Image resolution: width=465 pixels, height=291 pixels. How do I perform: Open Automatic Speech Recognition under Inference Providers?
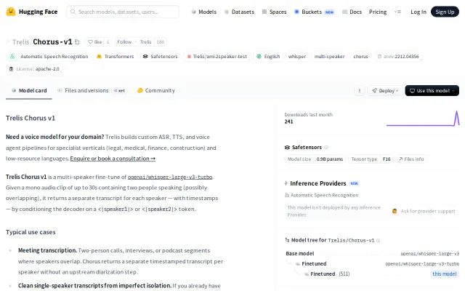[321, 195]
